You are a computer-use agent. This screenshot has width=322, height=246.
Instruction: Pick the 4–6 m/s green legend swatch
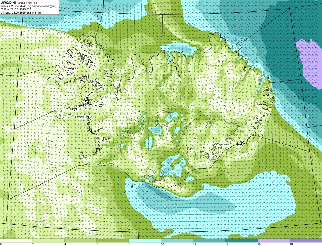tap(80, 241)
